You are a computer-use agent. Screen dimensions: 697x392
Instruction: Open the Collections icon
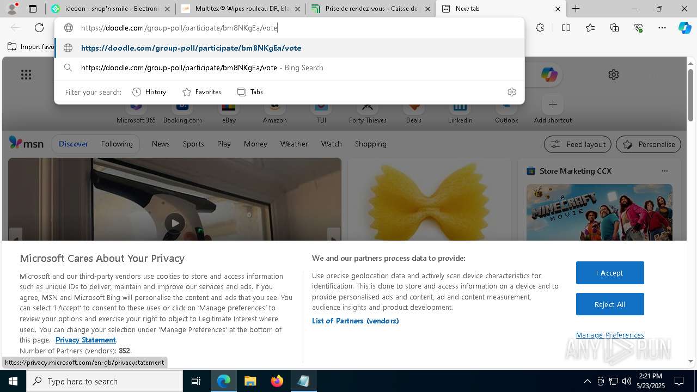614,28
